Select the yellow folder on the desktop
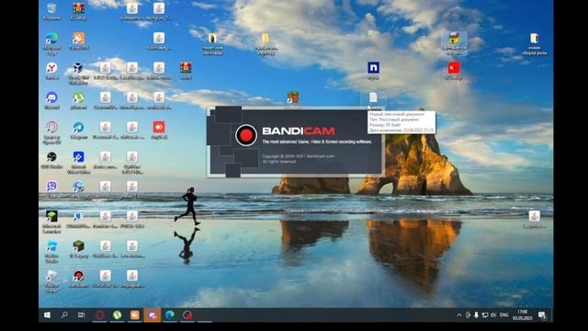588x331 pixels. [x=266, y=43]
